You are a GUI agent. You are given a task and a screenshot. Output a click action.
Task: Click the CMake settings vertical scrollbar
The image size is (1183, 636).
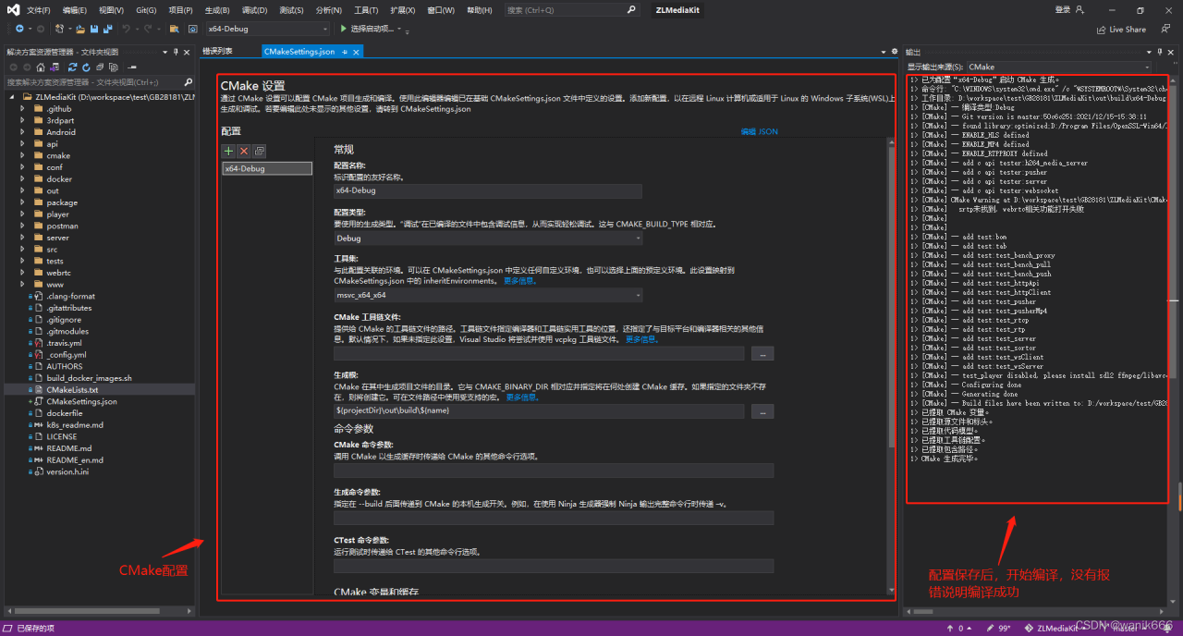pos(891,296)
